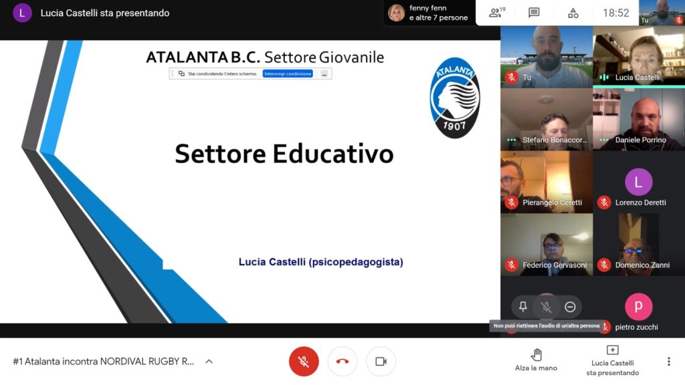Select Pierangelo Ceretti's video tile

pyautogui.click(x=547, y=182)
